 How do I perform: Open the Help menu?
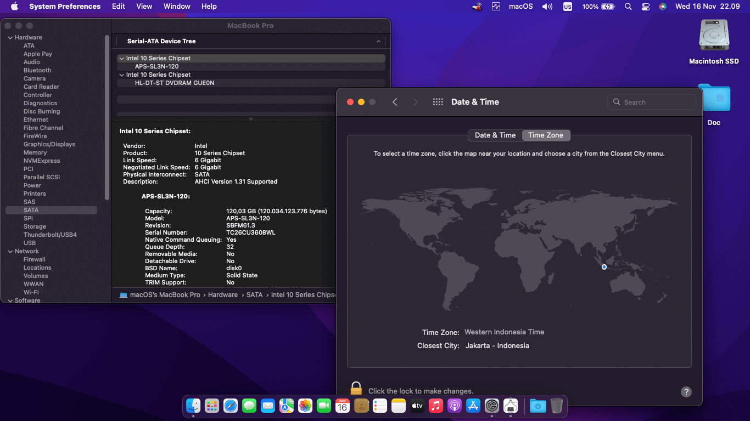point(209,7)
